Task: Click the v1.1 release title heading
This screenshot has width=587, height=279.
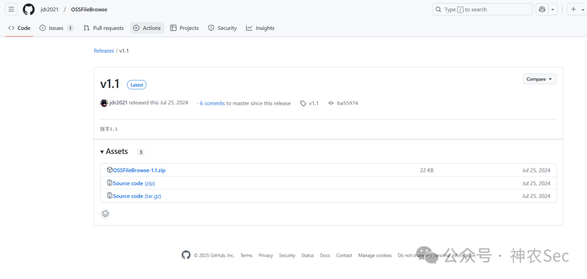Action: click(x=110, y=84)
